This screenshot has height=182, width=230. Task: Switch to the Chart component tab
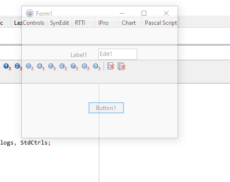click(x=130, y=23)
